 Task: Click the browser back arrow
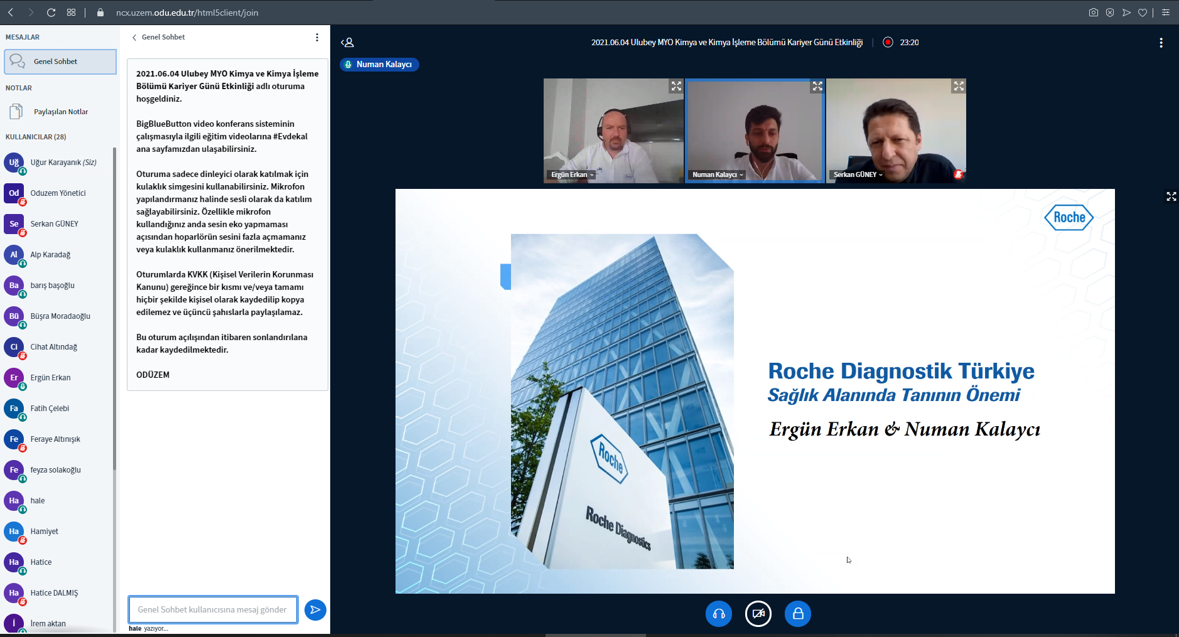click(x=11, y=13)
